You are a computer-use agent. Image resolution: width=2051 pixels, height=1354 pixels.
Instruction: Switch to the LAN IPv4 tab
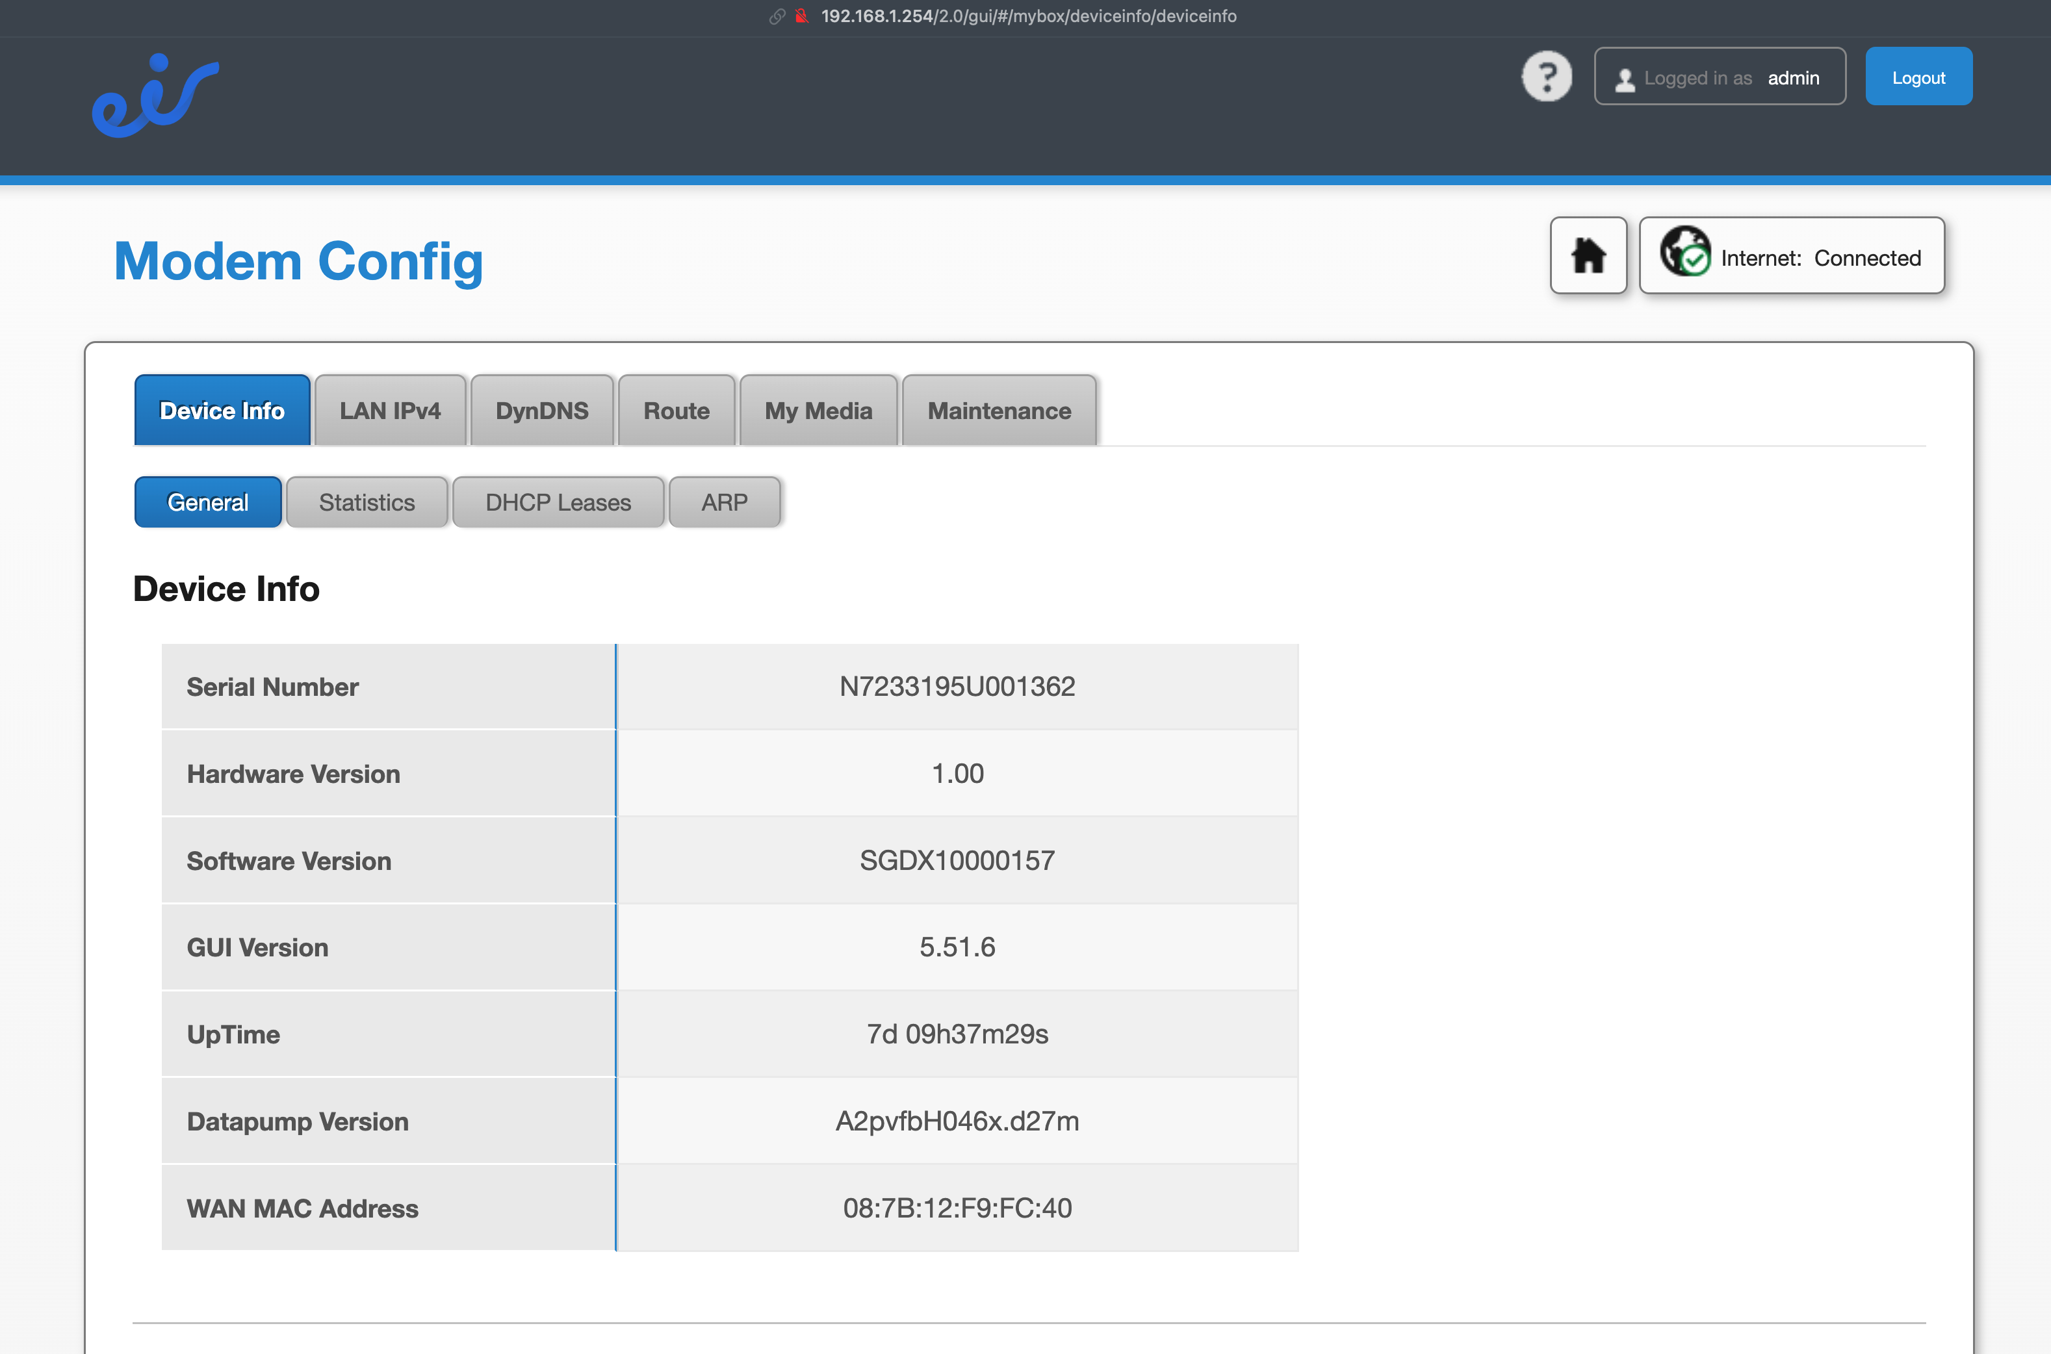[x=391, y=410]
